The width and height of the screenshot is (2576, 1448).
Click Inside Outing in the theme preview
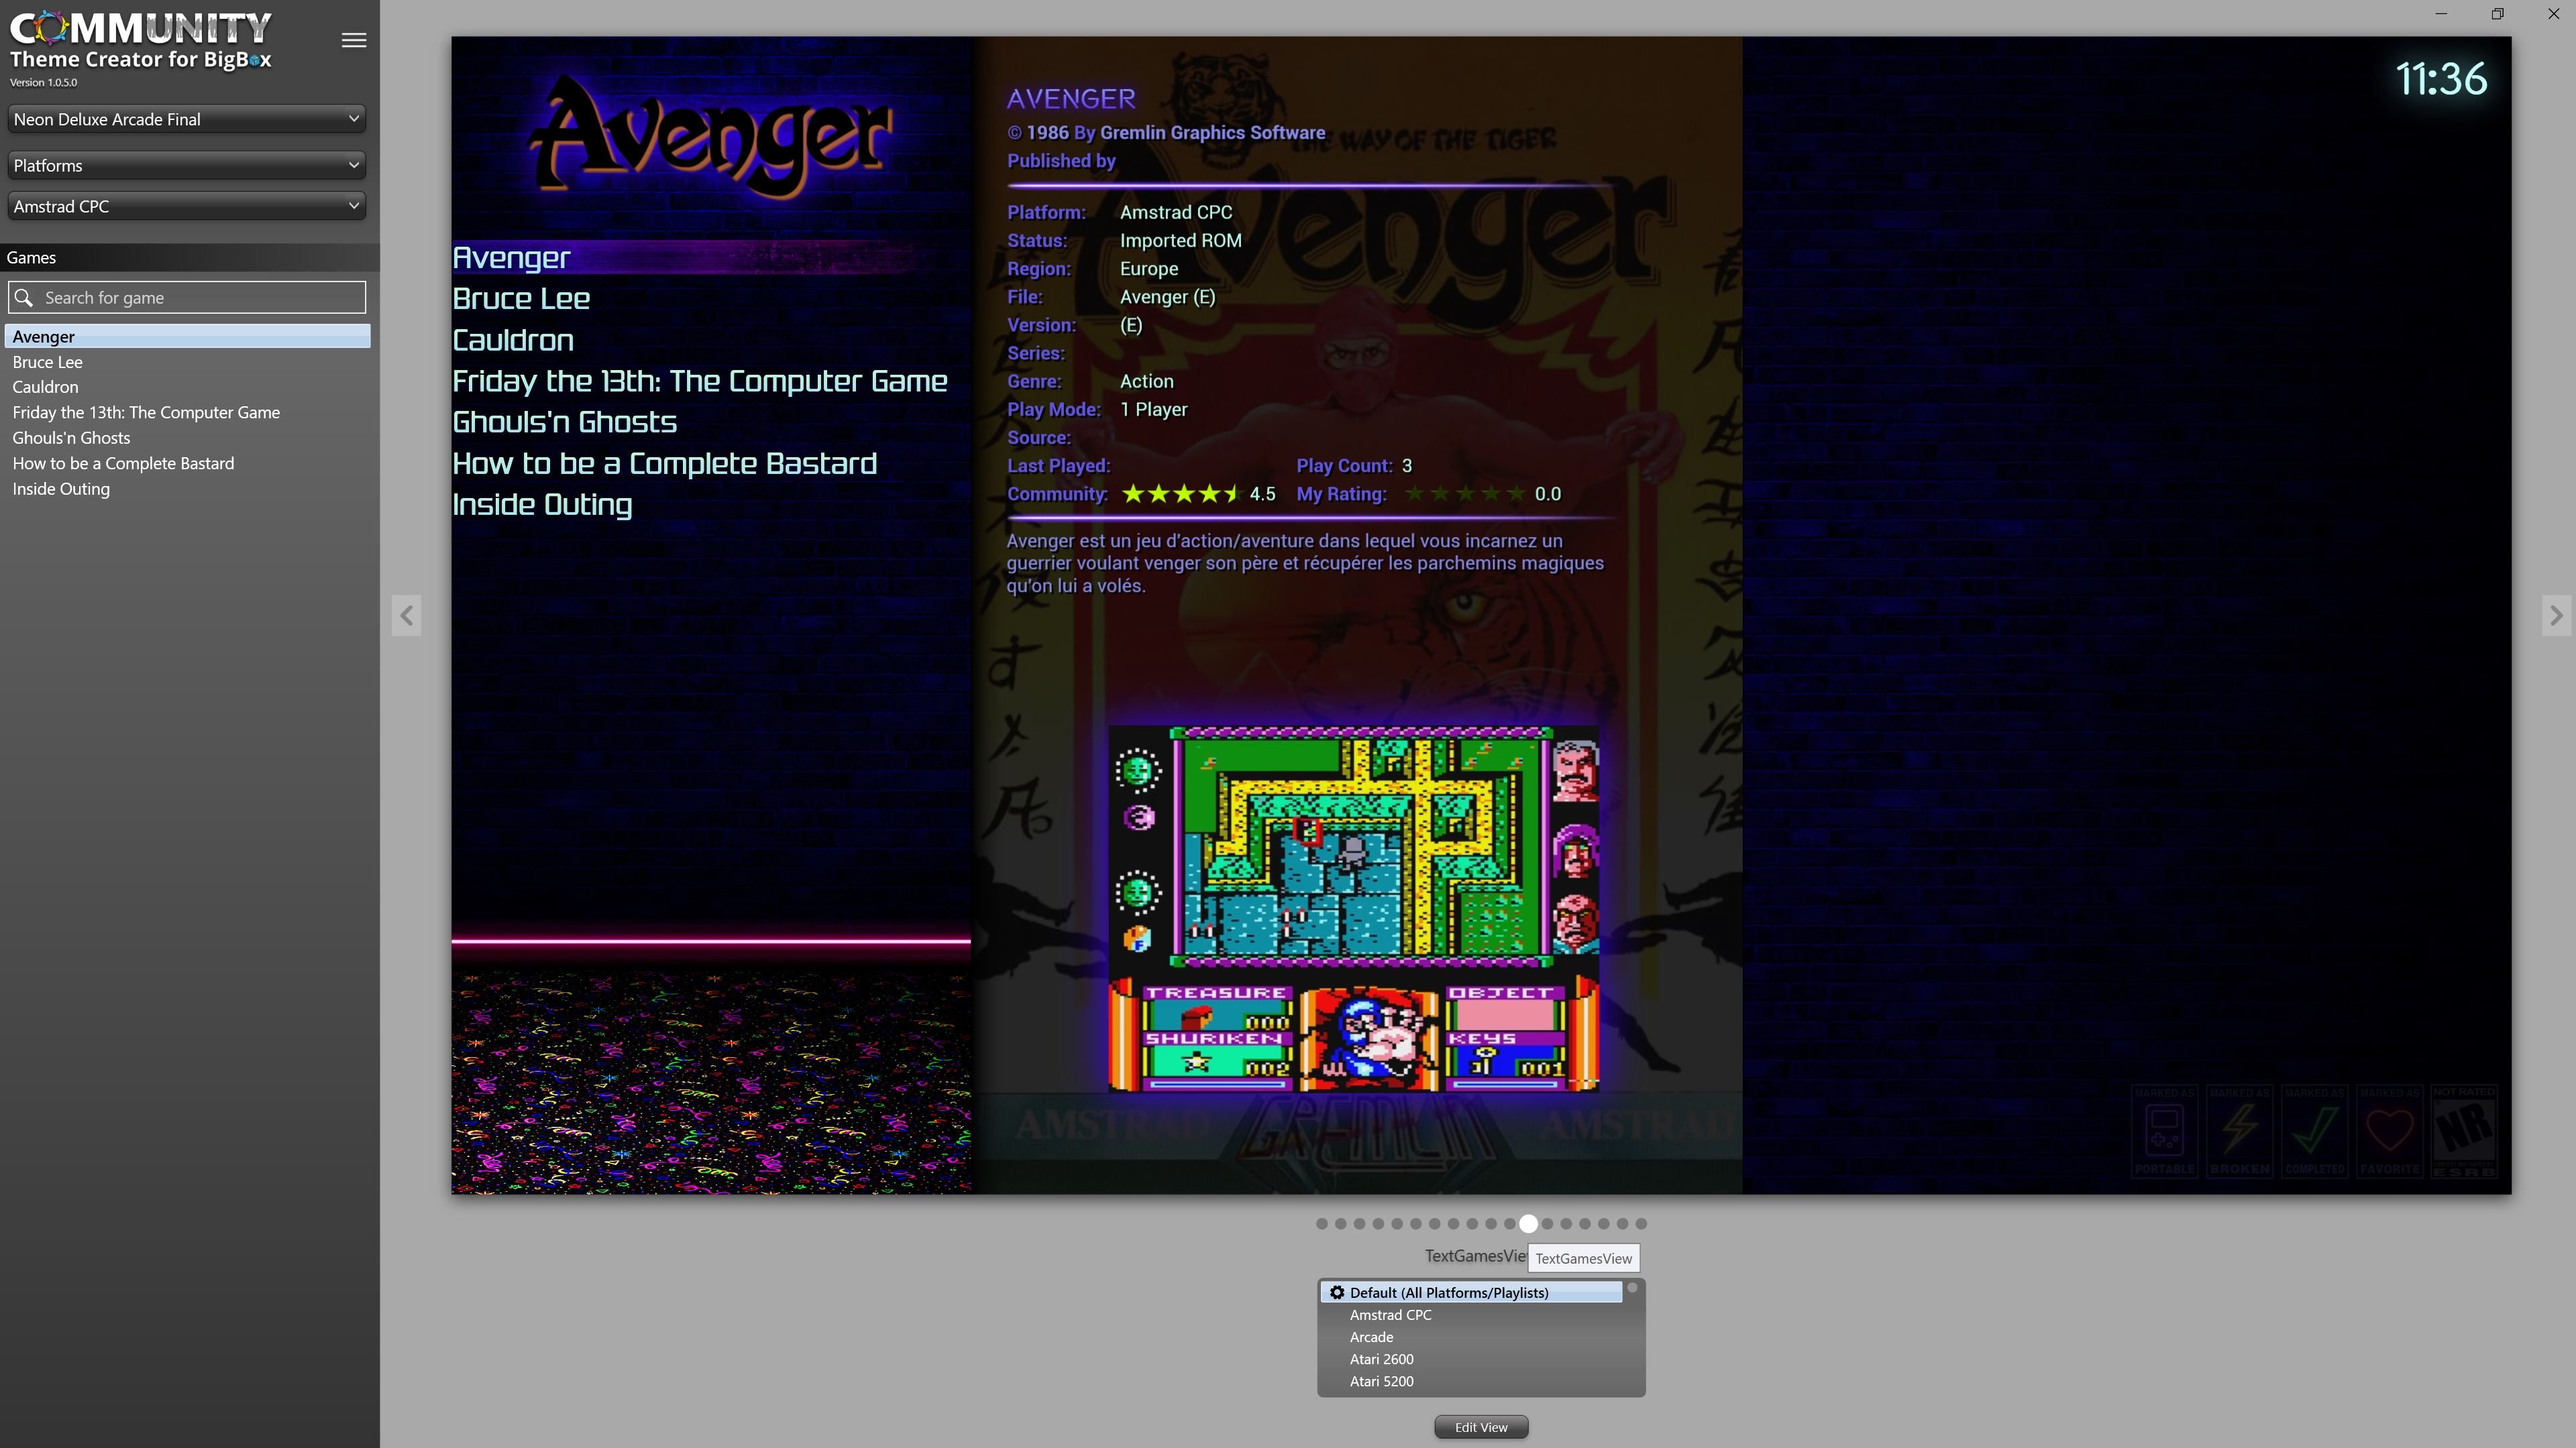pyautogui.click(x=542, y=505)
